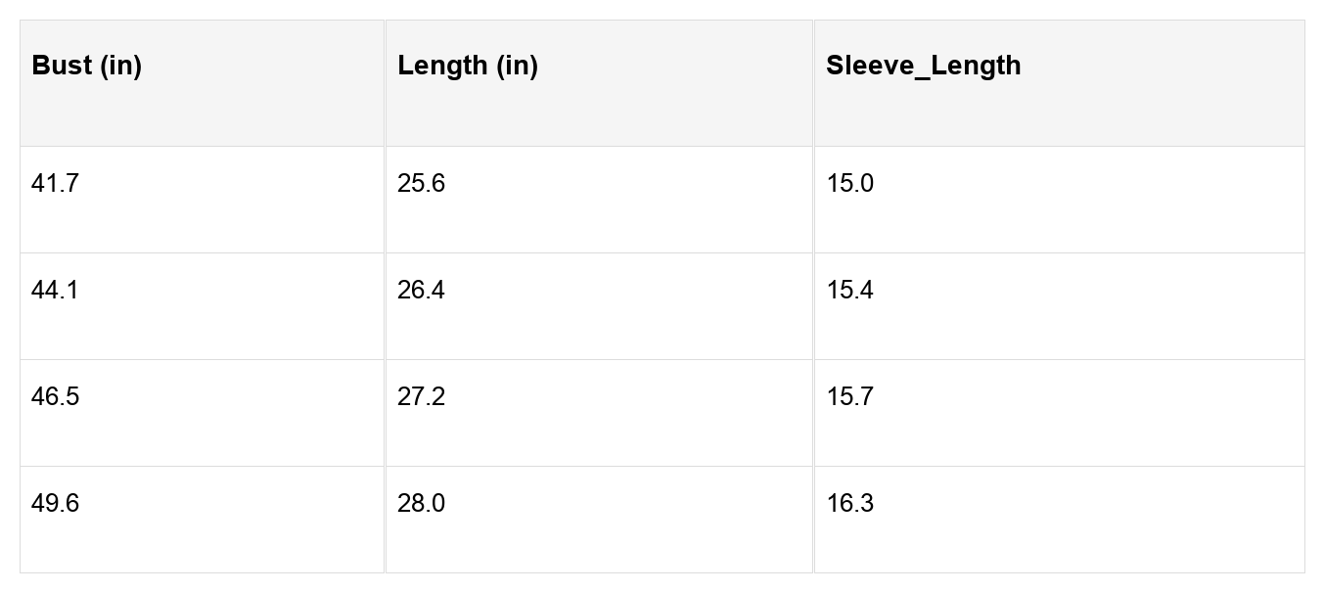Click the word "Bust" in the header

click(x=62, y=67)
